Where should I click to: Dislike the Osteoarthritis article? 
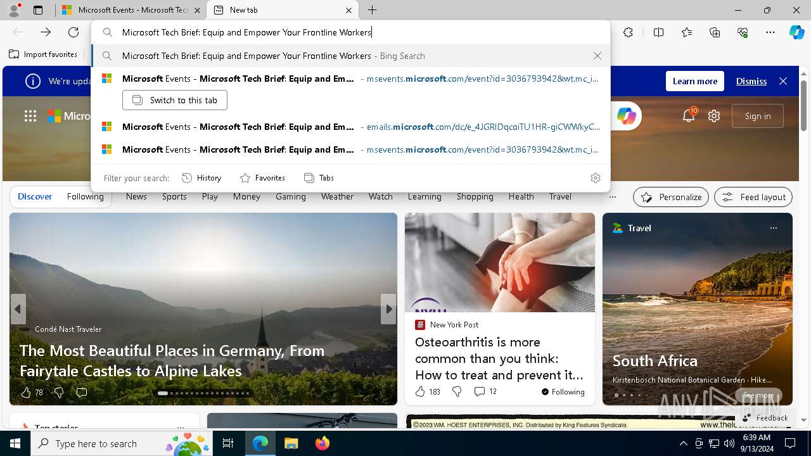pos(457,391)
